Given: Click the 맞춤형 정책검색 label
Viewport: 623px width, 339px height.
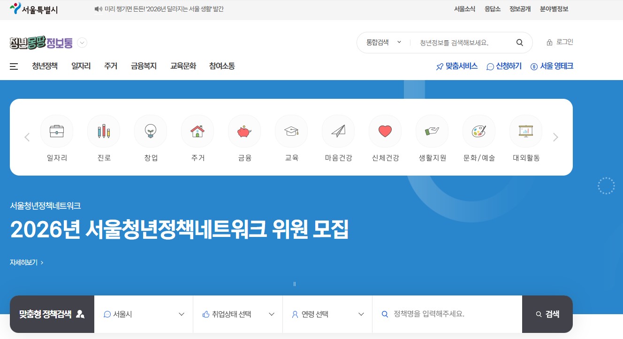Looking at the screenshot, I should click(x=52, y=314).
